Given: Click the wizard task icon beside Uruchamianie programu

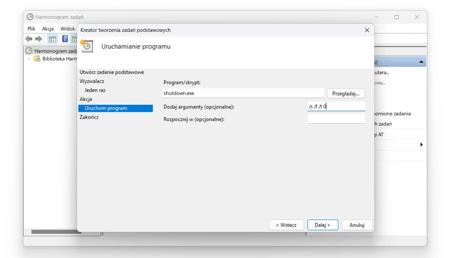Looking at the screenshot, I should [86, 46].
